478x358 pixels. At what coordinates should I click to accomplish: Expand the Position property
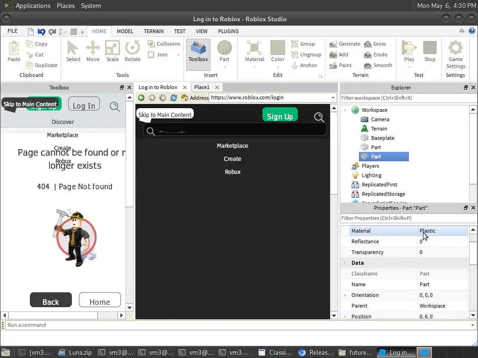345,317
